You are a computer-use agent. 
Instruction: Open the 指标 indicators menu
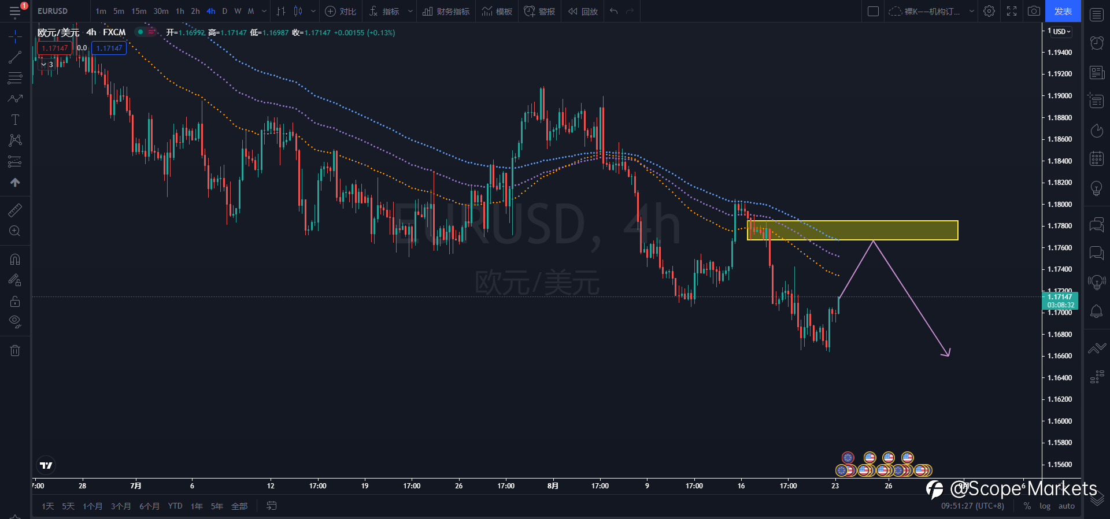(x=384, y=11)
